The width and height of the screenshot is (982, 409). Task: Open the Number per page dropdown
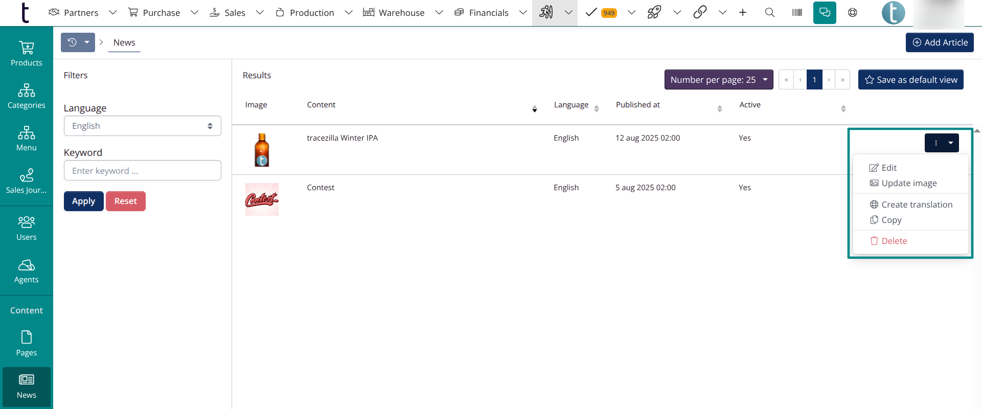pos(719,80)
